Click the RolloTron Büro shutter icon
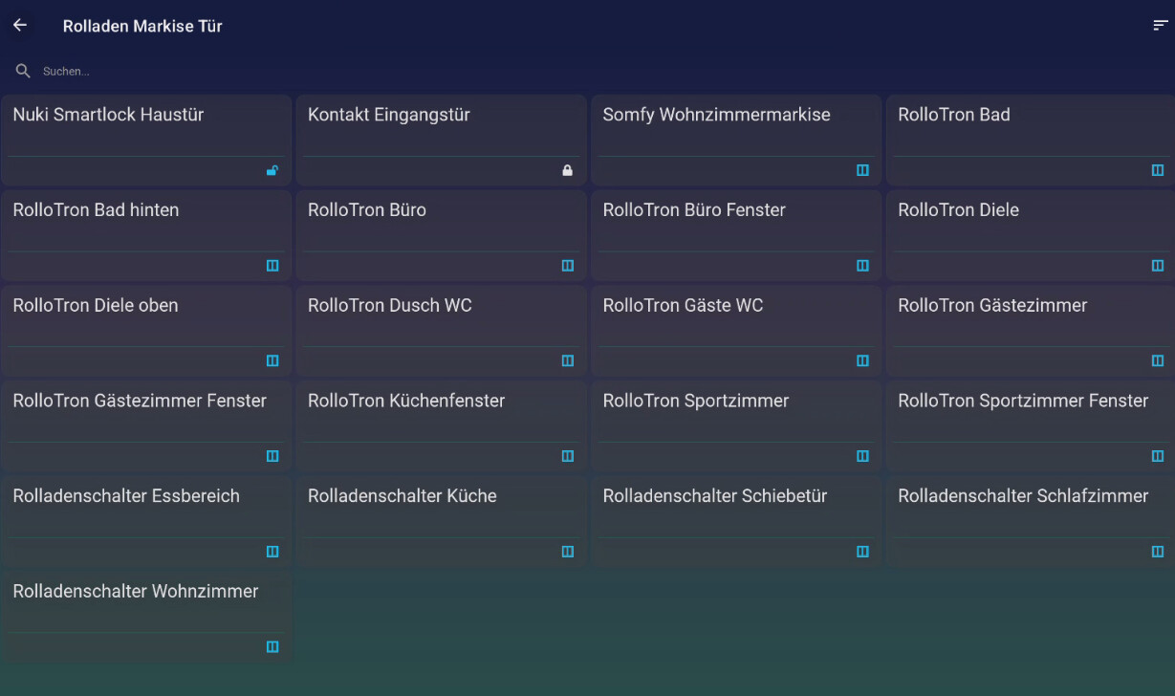Image resolution: width=1175 pixels, height=696 pixels. (x=567, y=266)
